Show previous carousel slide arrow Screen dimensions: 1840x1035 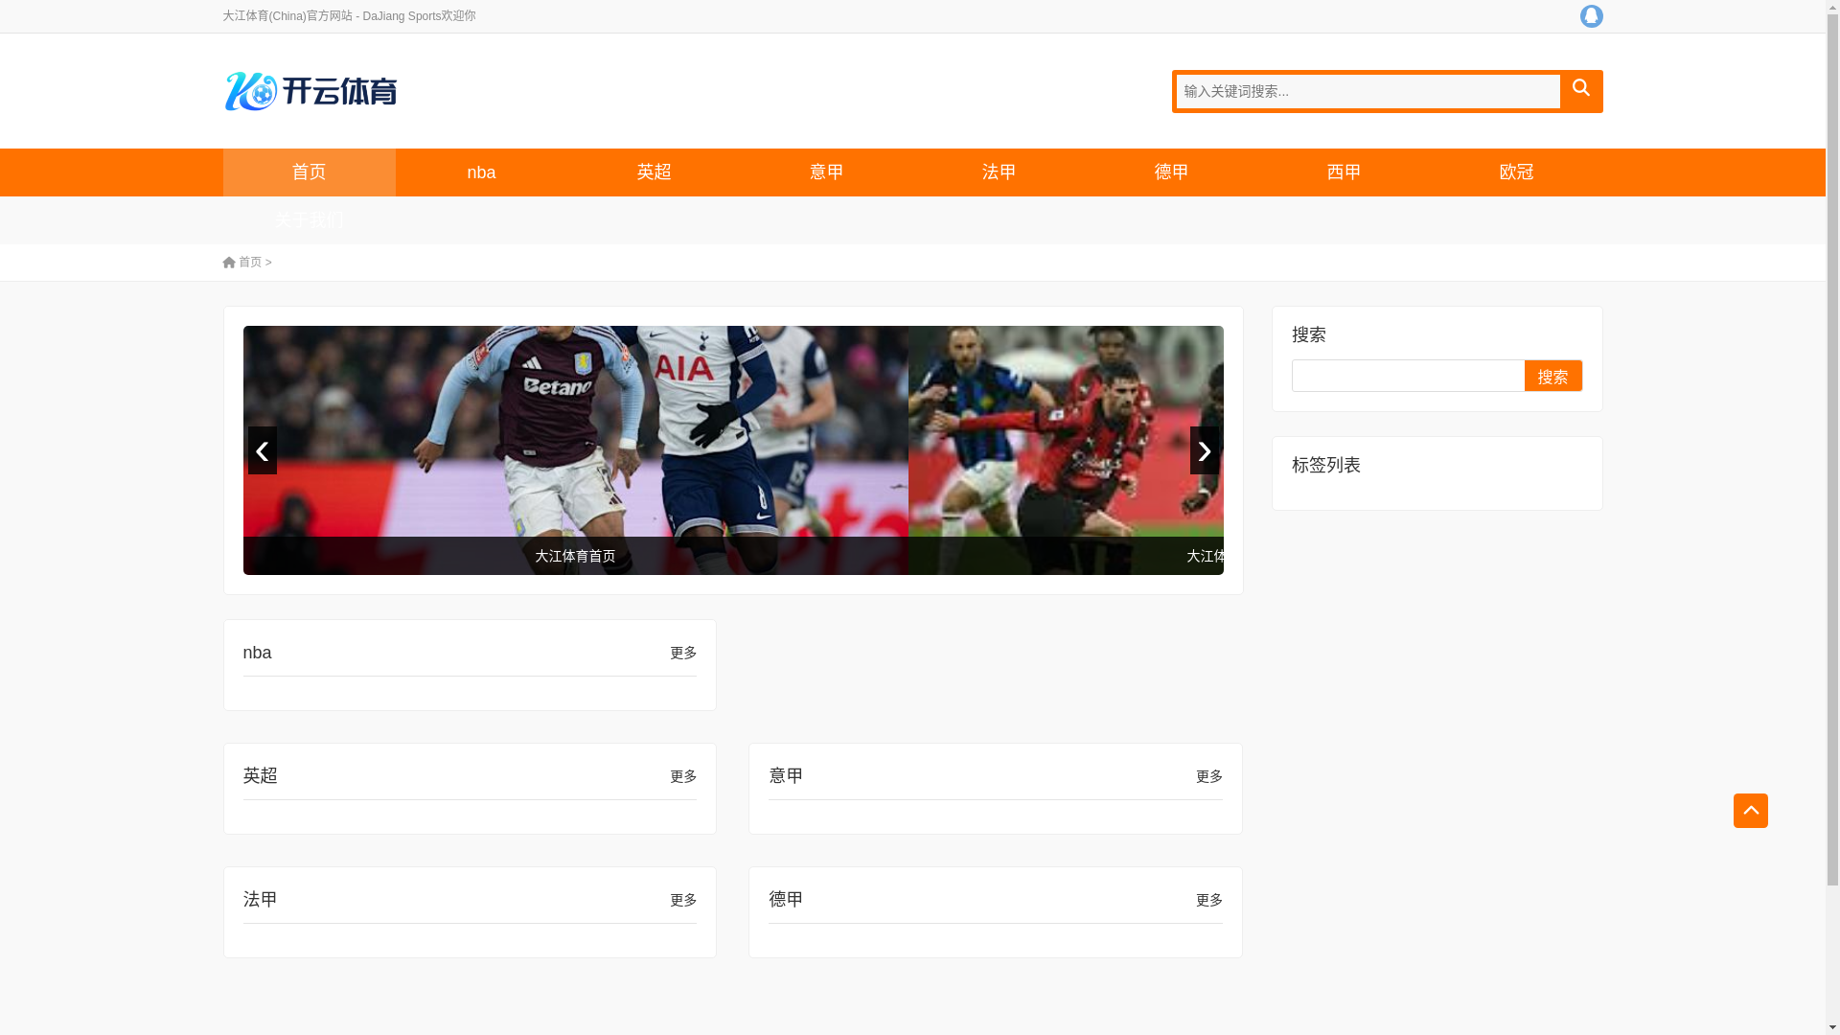point(263,450)
